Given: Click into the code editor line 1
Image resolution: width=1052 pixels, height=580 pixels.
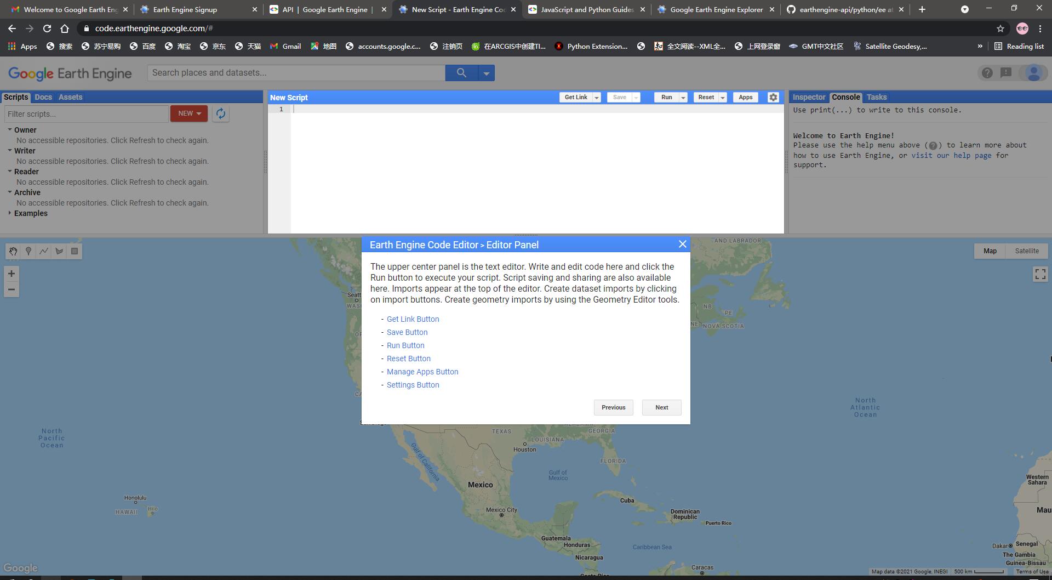Looking at the screenshot, I should [x=537, y=109].
